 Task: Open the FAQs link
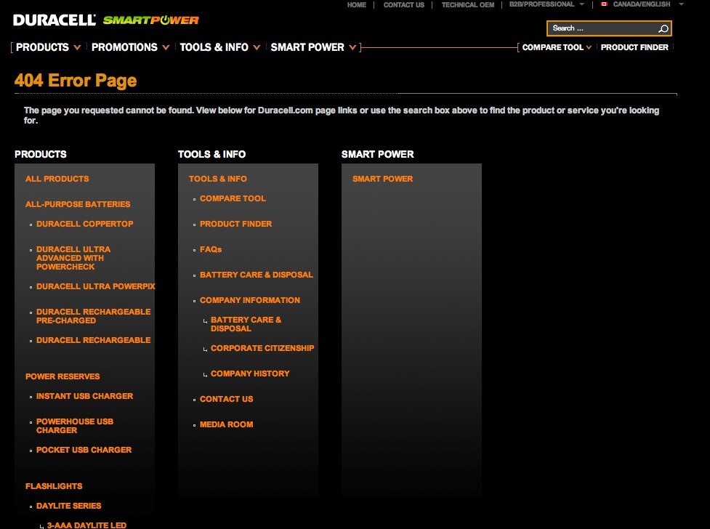click(211, 249)
